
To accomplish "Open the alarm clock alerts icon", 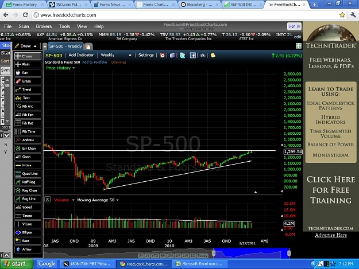I will pos(162,55).
